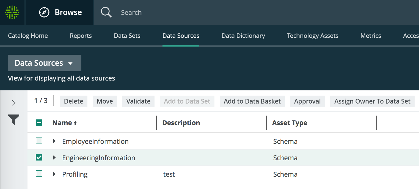Open the Data Sources view dropdown
Screen dimensions: 419x189
coord(45,63)
